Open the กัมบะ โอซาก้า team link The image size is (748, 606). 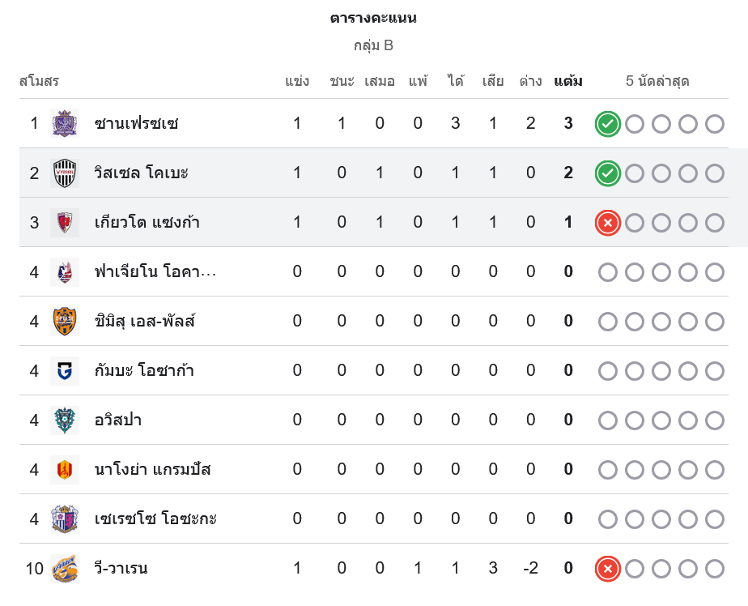143,370
